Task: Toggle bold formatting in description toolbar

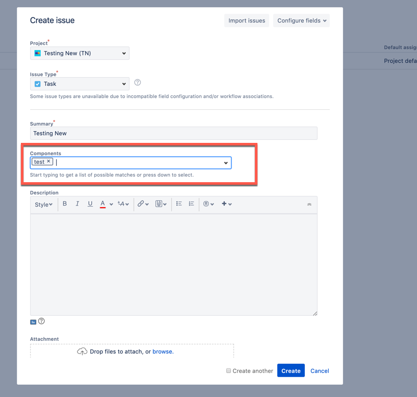Action: (65, 204)
